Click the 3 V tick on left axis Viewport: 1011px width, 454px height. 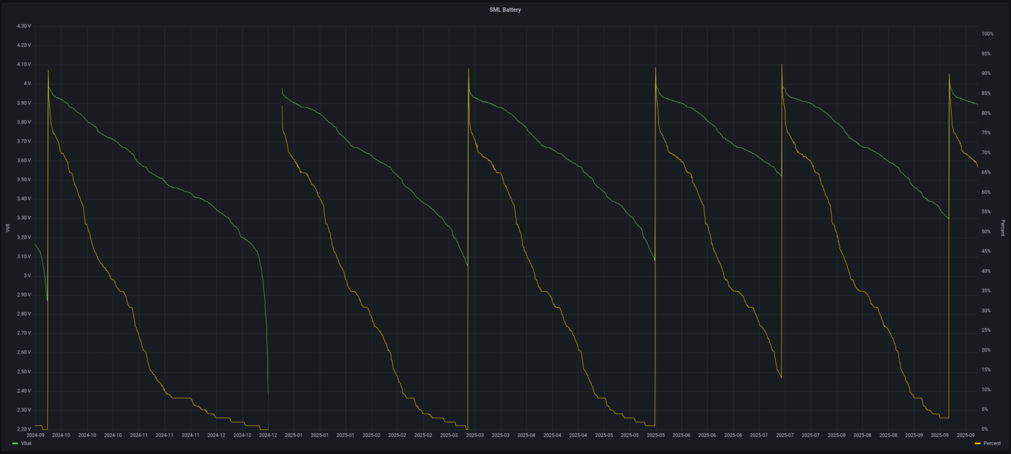point(27,276)
